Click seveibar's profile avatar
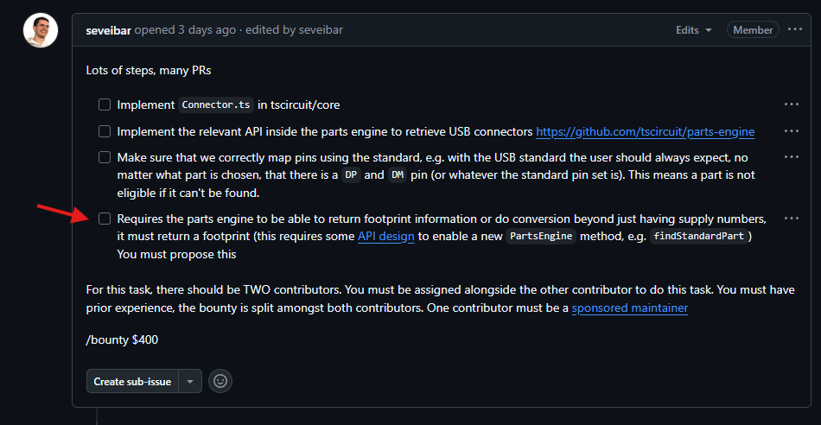The height and width of the screenshot is (425, 821). click(x=41, y=30)
